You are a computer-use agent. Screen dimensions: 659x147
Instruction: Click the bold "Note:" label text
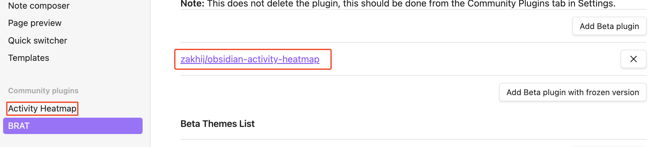pos(192,4)
